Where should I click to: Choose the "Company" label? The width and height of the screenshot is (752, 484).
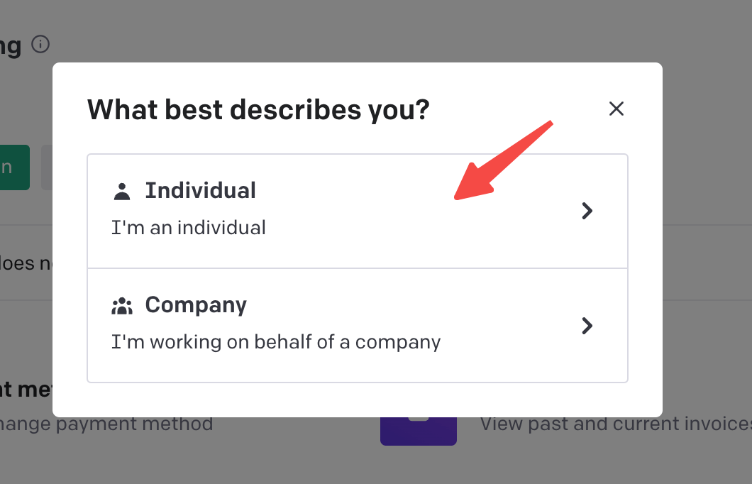click(x=196, y=305)
